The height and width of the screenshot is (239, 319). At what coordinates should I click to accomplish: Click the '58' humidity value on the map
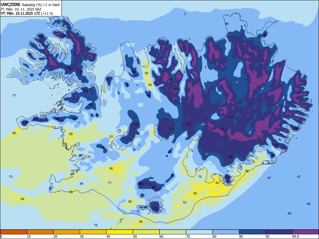(71, 134)
